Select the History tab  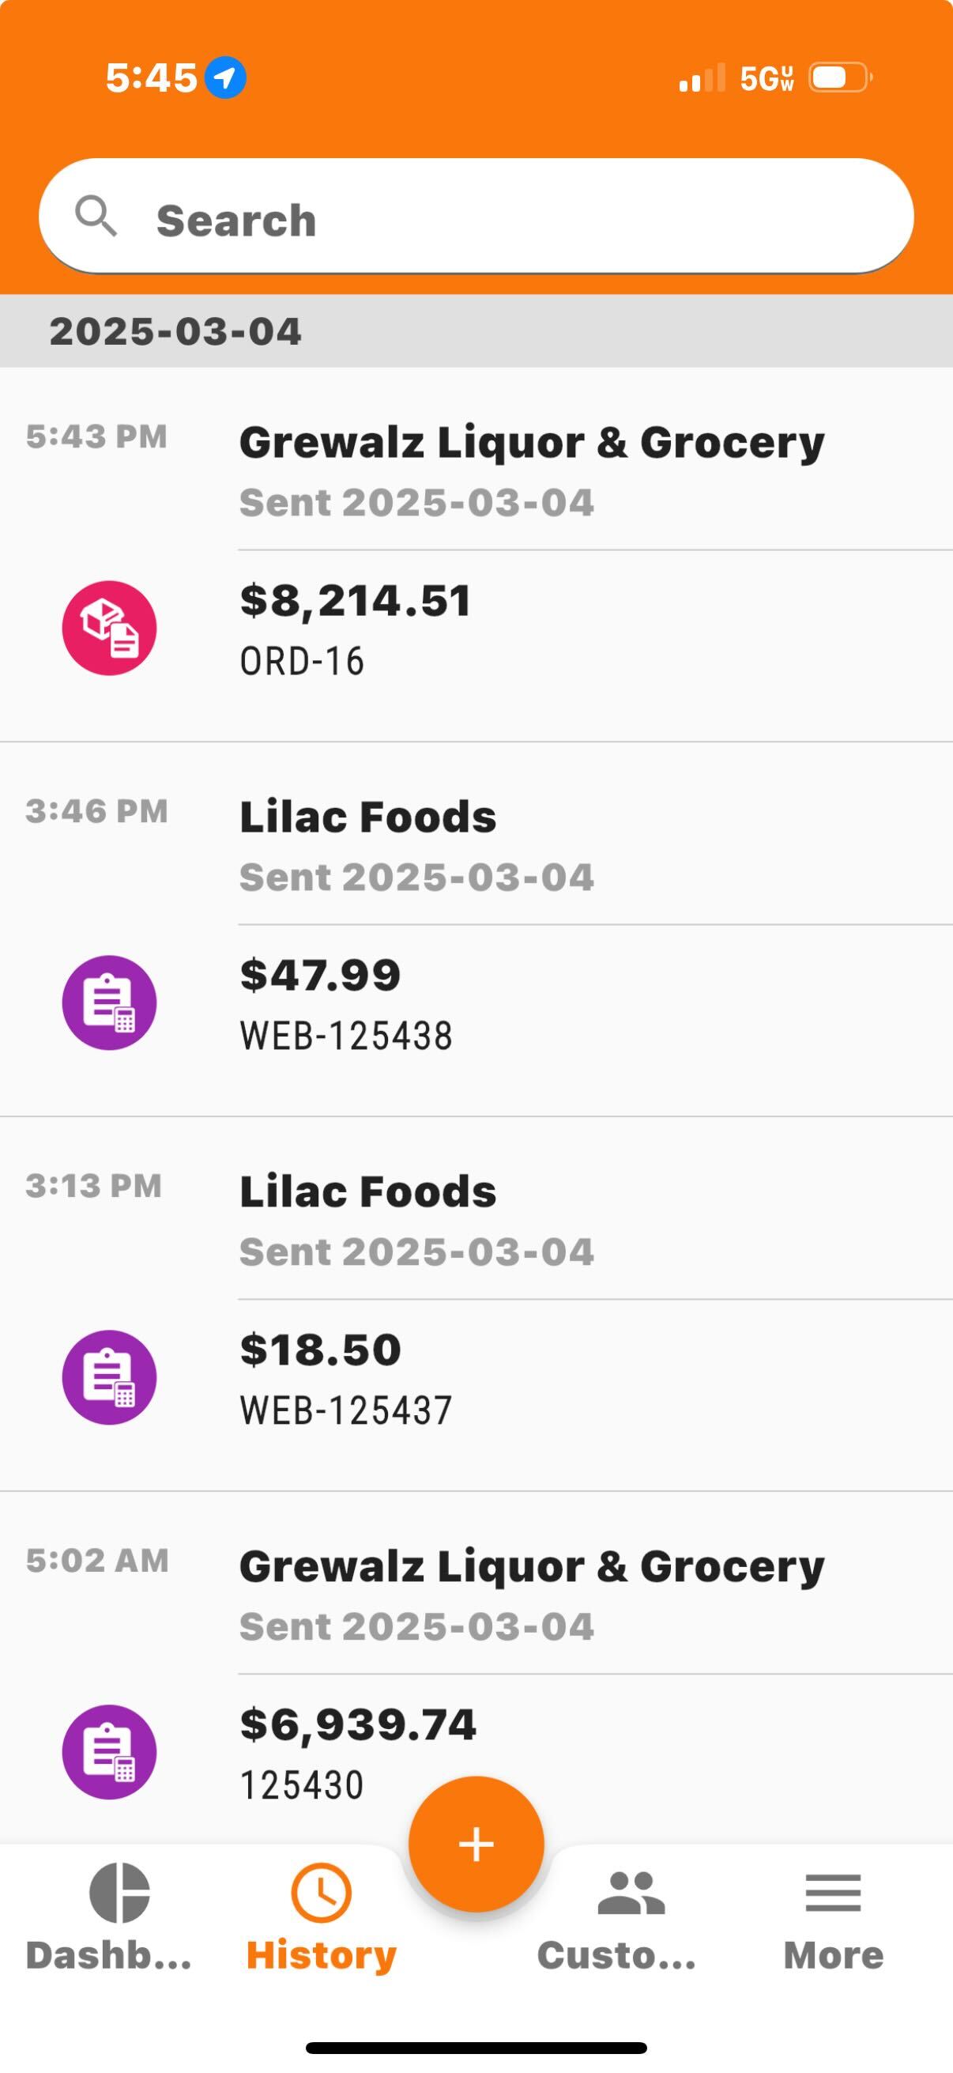click(x=321, y=1917)
